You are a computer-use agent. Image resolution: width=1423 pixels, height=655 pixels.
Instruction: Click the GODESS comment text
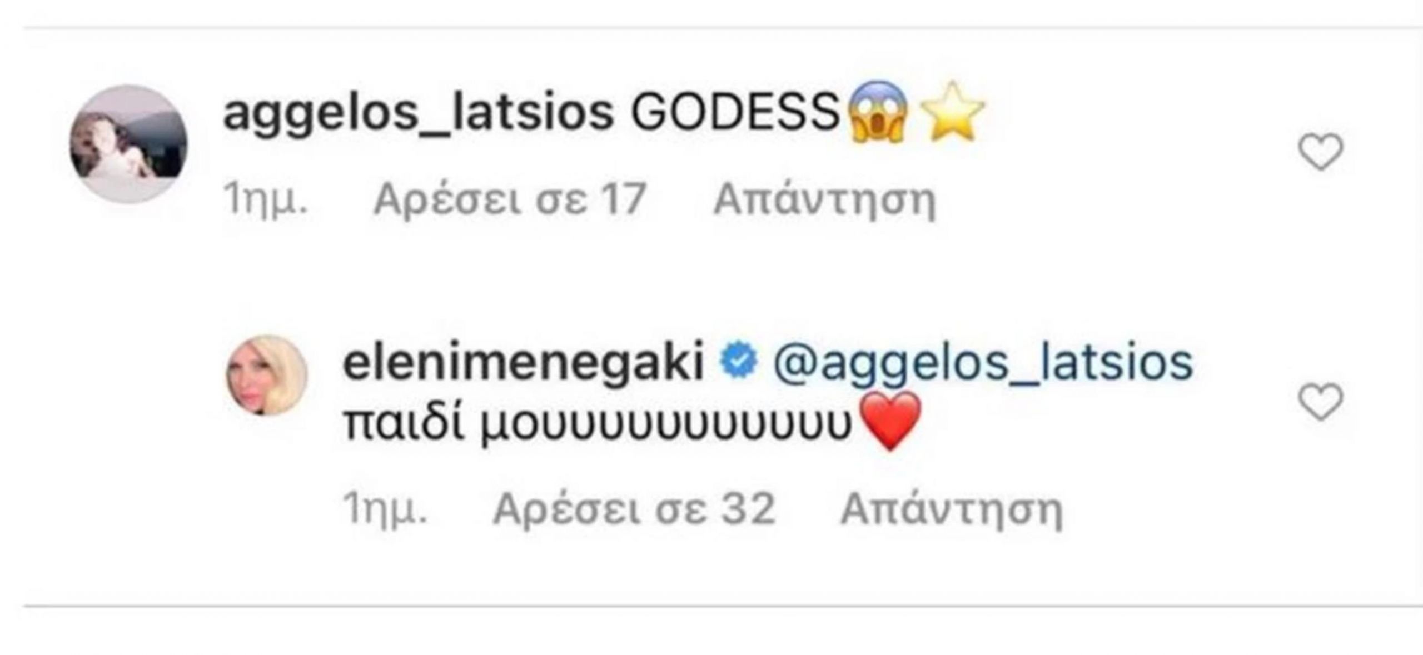735,113
